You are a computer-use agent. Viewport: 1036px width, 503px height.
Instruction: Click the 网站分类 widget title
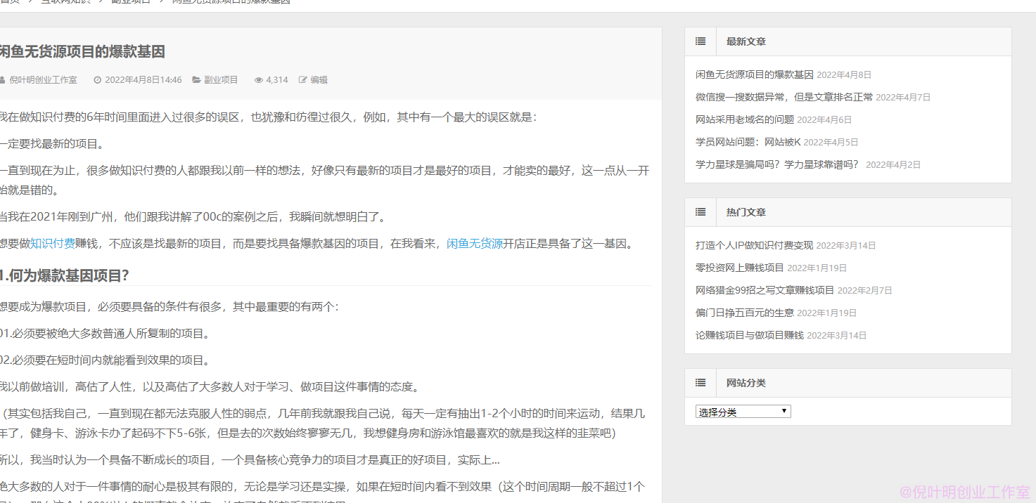point(746,383)
